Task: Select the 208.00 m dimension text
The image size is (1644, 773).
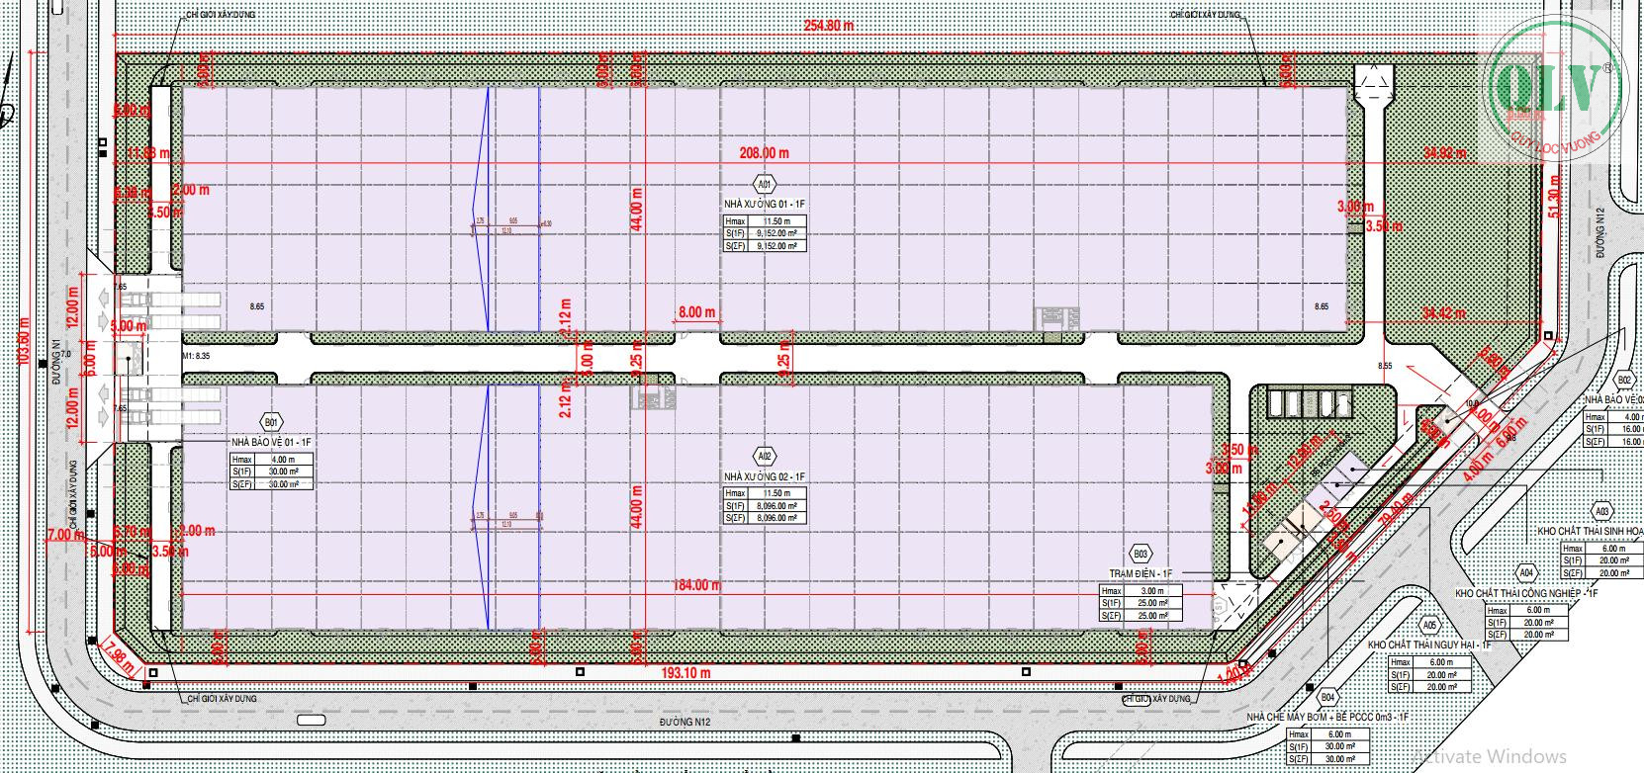Action: point(768,152)
